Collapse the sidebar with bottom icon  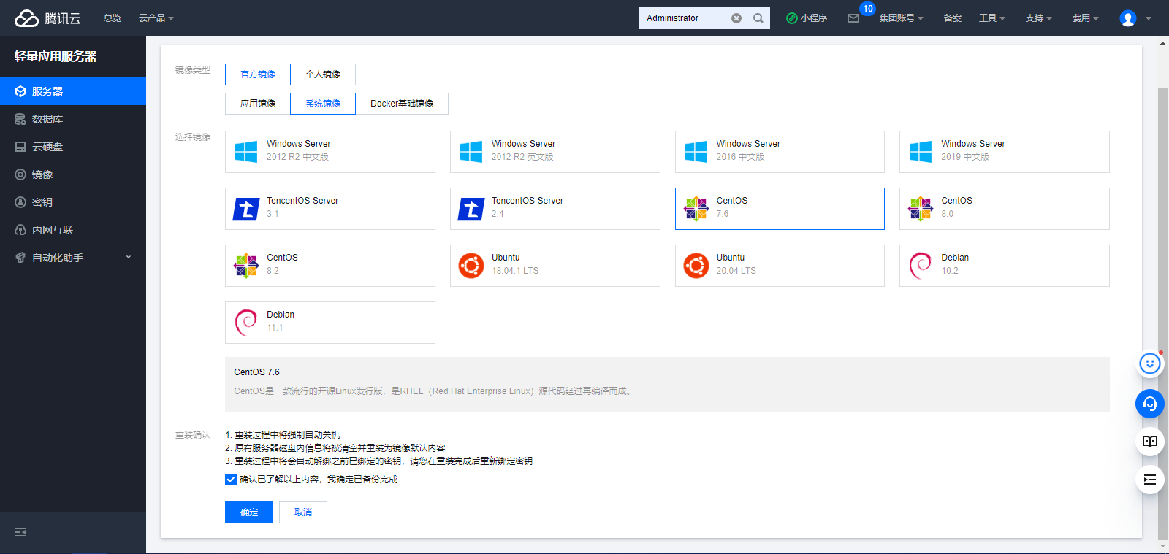20,532
